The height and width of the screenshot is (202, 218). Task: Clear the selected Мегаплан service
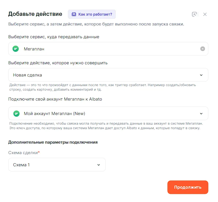click(x=202, y=49)
